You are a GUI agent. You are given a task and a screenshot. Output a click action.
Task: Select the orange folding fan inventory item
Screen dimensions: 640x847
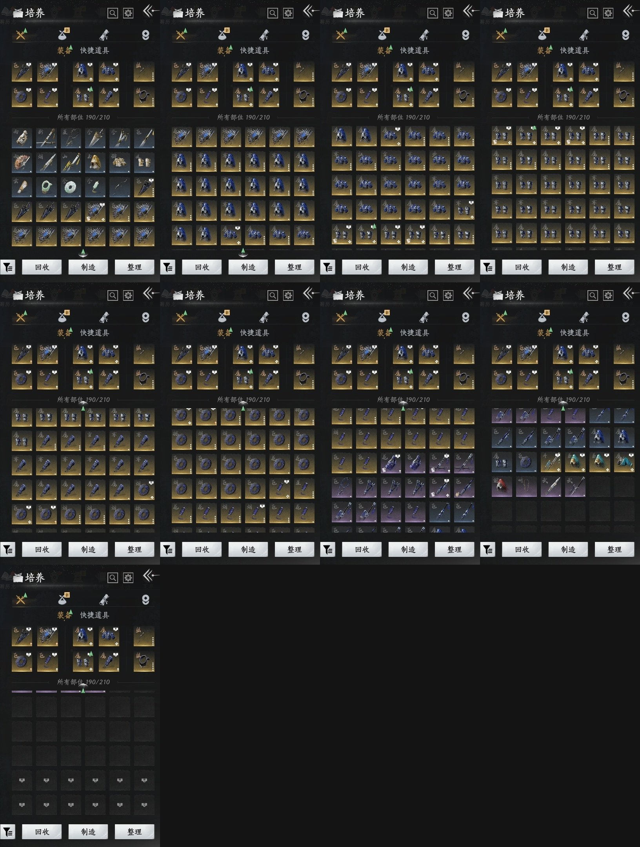click(22, 163)
